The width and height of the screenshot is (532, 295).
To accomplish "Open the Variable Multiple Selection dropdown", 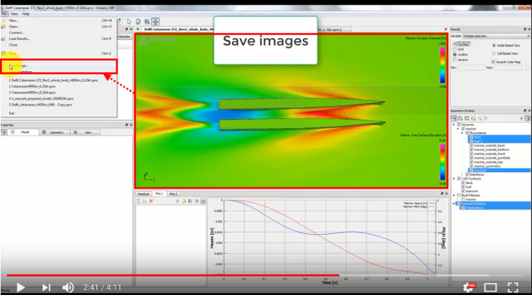I will click(x=496, y=36).
